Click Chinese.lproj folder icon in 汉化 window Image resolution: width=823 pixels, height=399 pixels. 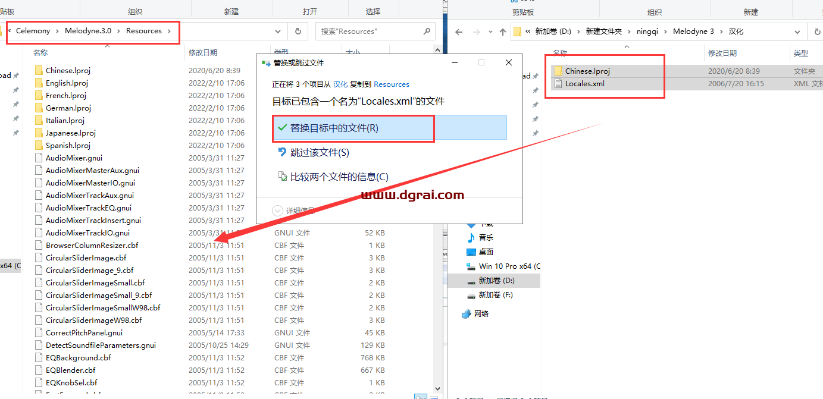[x=558, y=71]
